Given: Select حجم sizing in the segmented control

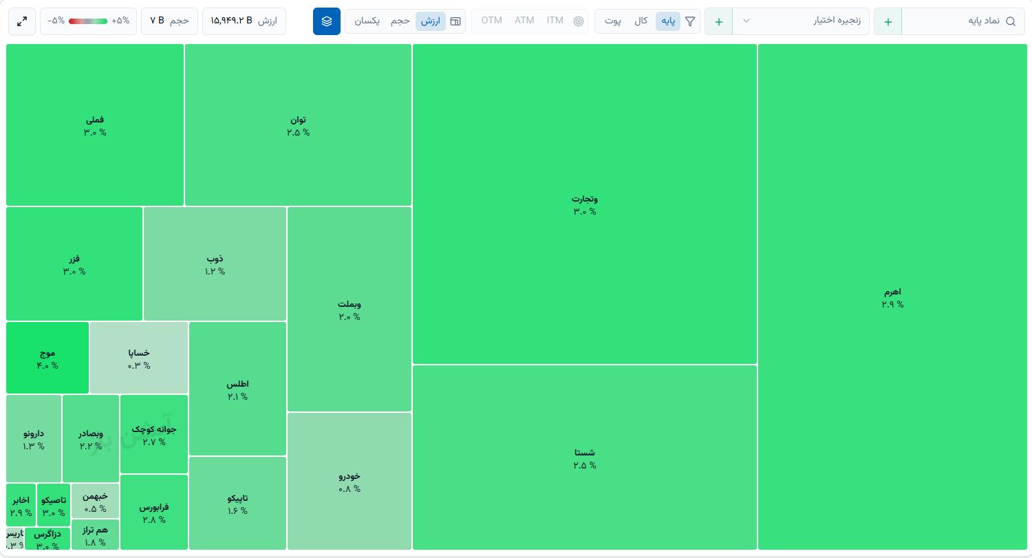Looking at the screenshot, I should tap(400, 21).
